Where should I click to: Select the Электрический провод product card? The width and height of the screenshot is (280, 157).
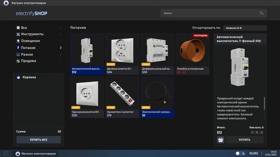[157, 97]
